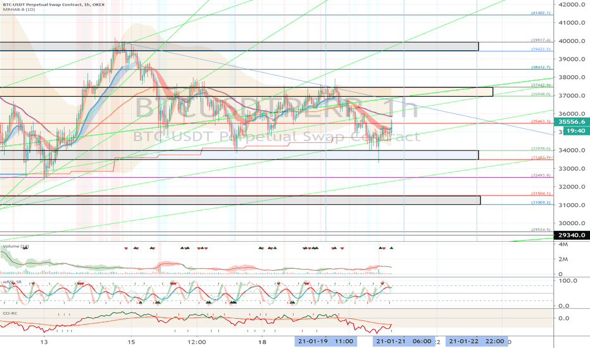Click the 39000.0 price axis label

click(x=572, y=59)
